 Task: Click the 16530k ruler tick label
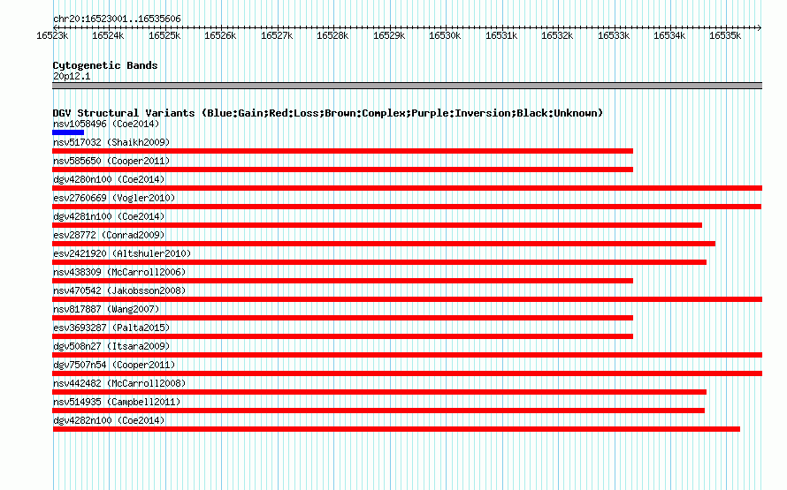pyautogui.click(x=445, y=35)
